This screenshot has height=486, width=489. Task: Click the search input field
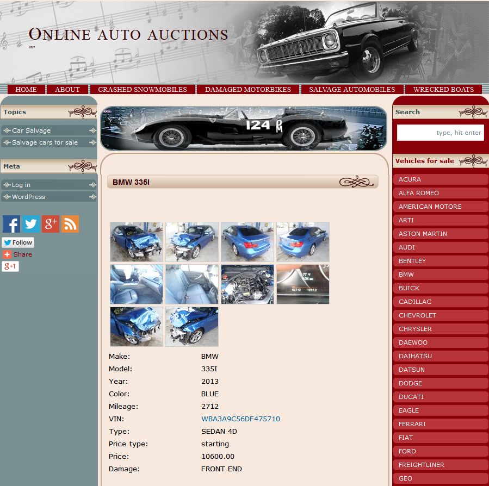point(441,133)
